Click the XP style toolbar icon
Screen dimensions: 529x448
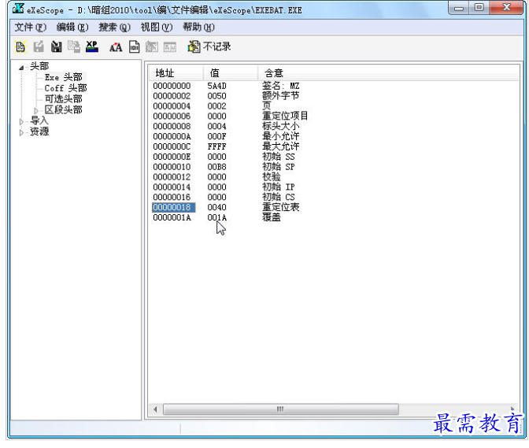pos(92,46)
